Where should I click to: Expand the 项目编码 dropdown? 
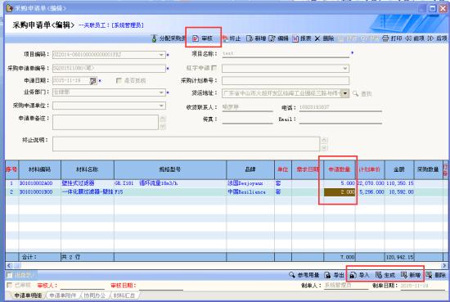coord(161,55)
